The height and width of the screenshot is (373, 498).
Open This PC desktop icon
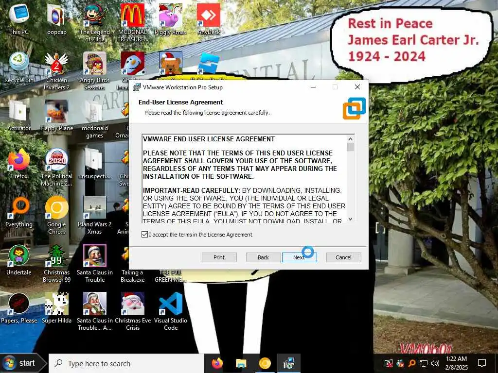[x=19, y=19]
